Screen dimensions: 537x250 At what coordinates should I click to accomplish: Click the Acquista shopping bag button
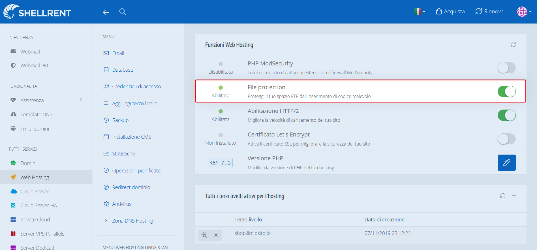pos(450,12)
